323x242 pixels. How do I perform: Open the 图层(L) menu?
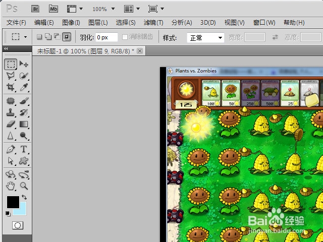pyautogui.click(x=98, y=22)
